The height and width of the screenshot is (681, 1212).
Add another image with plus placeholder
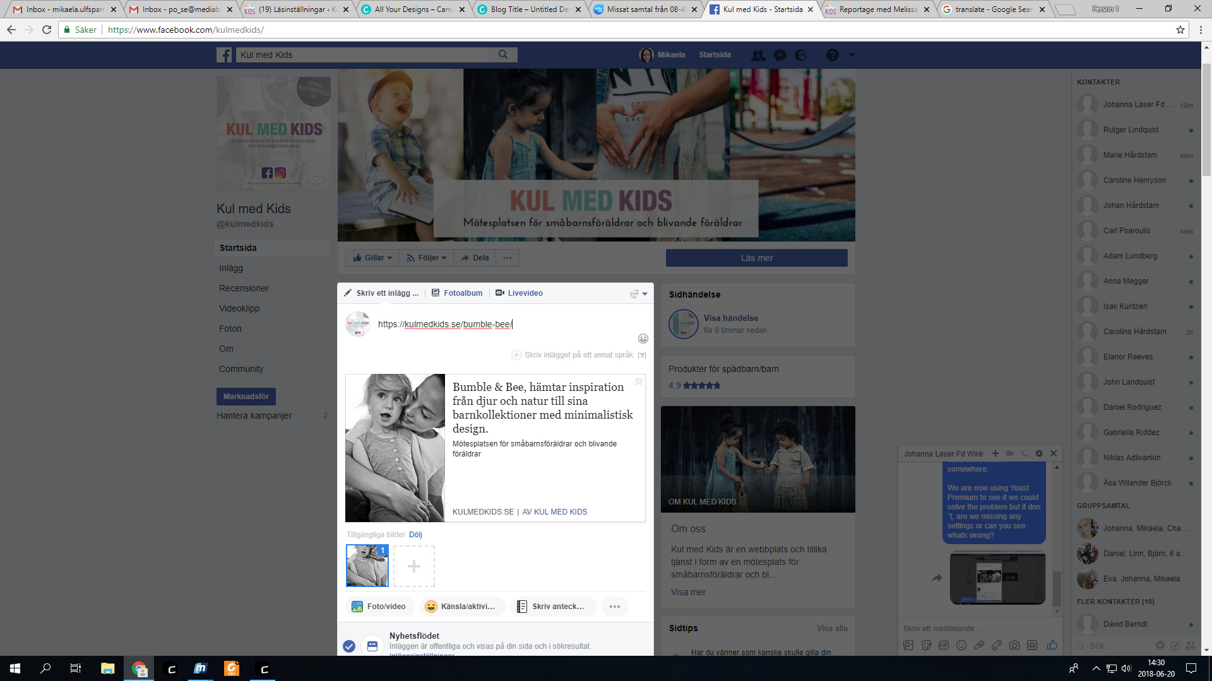(x=414, y=566)
